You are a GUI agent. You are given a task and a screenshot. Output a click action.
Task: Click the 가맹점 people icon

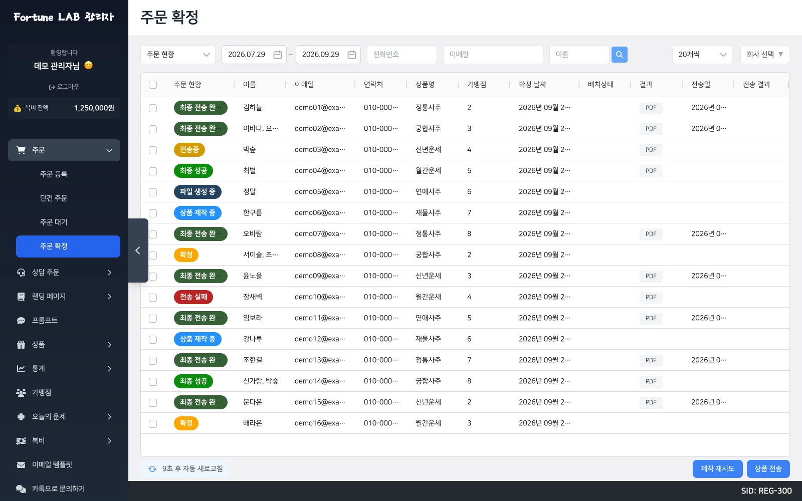tap(21, 393)
